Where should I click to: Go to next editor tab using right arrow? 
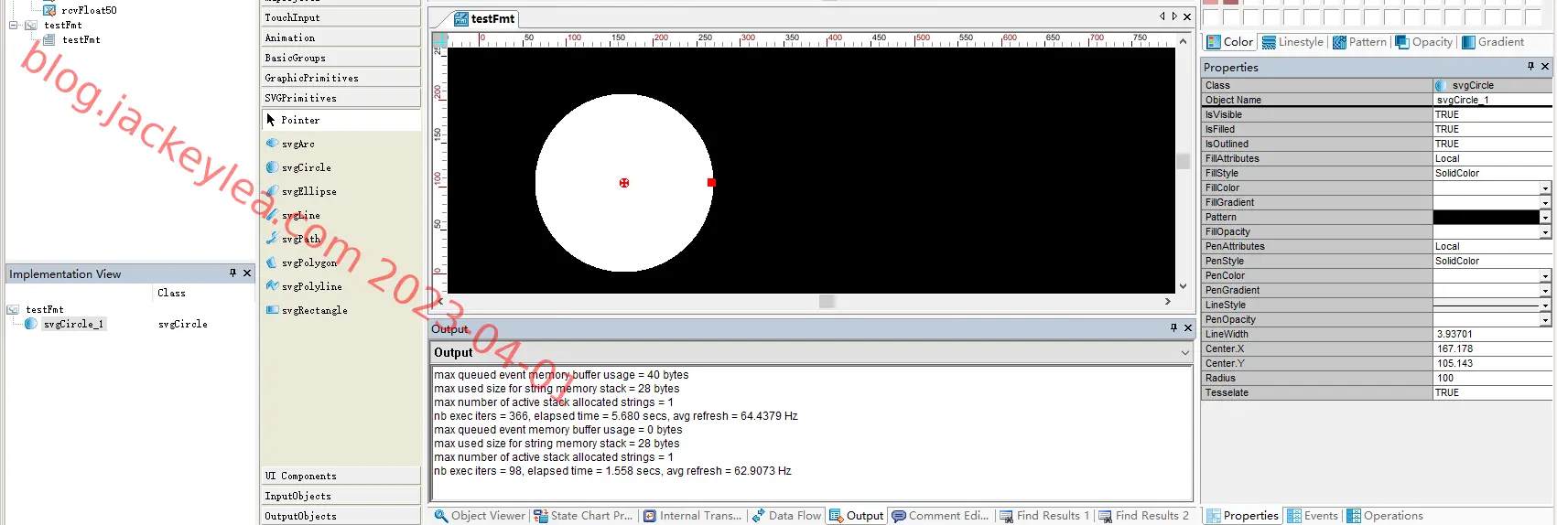[x=1174, y=16]
